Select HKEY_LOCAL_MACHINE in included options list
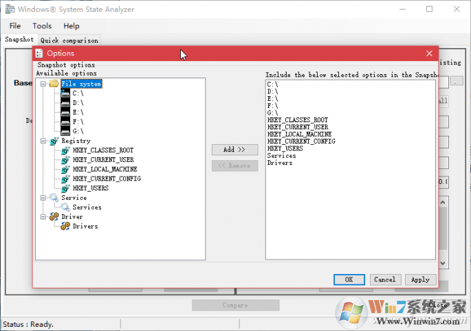The width and height of the screenshot is (471, 331). pos(300,135)
